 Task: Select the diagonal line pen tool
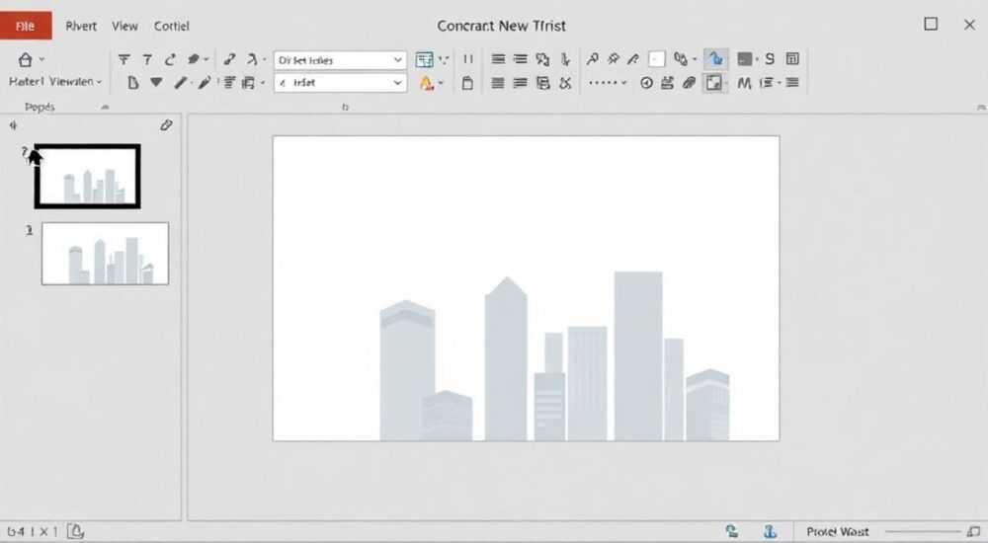[x=181, y=83]
